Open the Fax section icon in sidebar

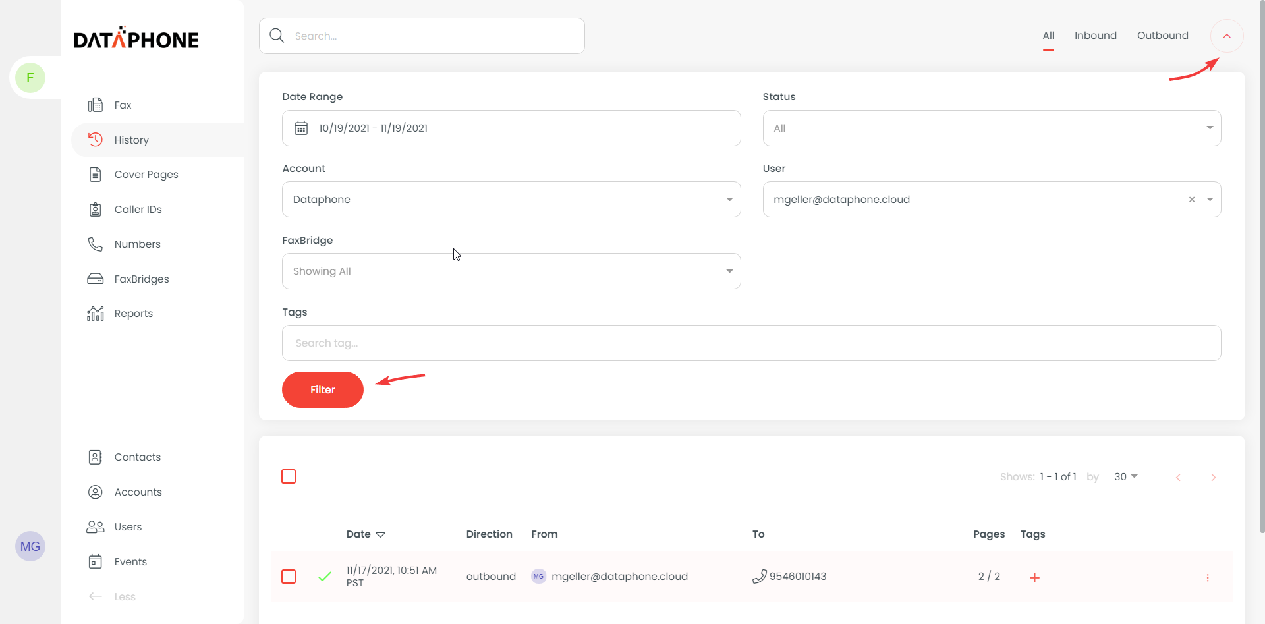(x=96, y=105)
